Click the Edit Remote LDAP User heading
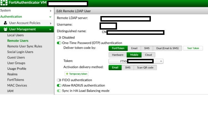208x128 pixels. 73,11
